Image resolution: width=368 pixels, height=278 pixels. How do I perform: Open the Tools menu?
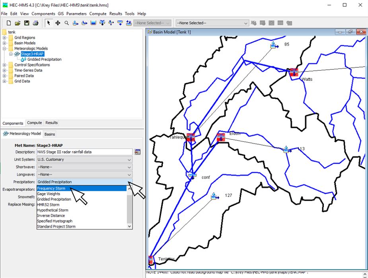pos(130,14)
